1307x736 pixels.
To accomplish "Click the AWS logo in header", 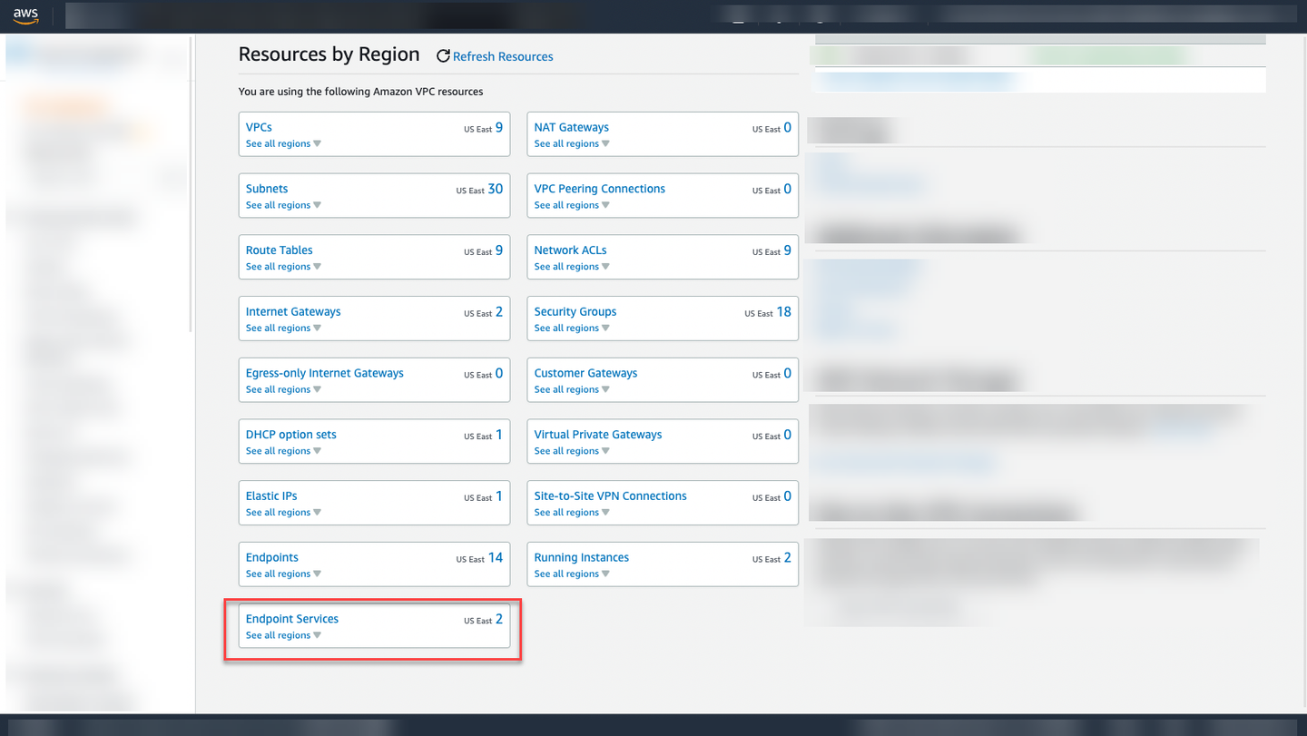I will tap(25, 15).
